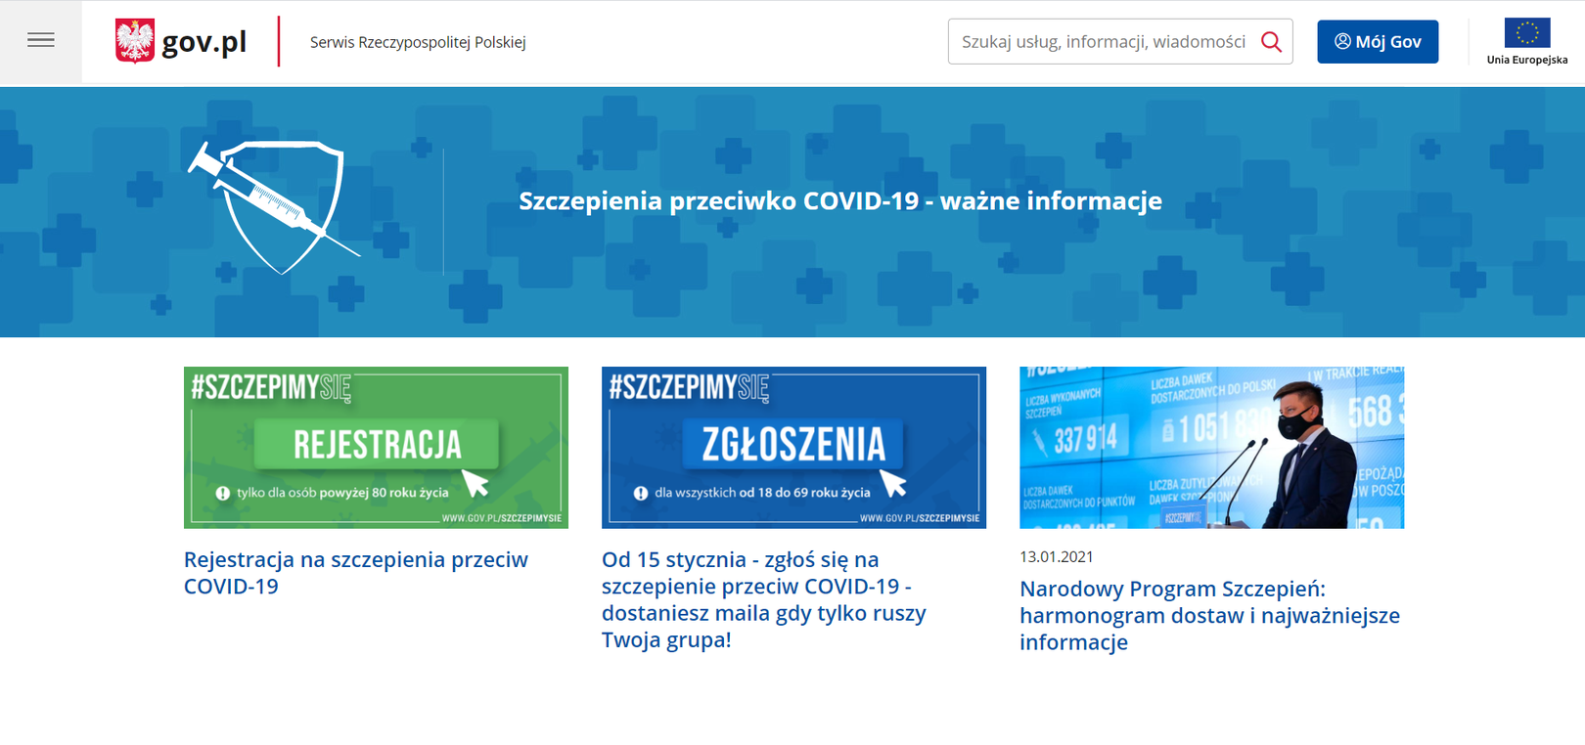
Task: Click the green REJESTRACJA button graphic
Action: click(x=377, y=445)
